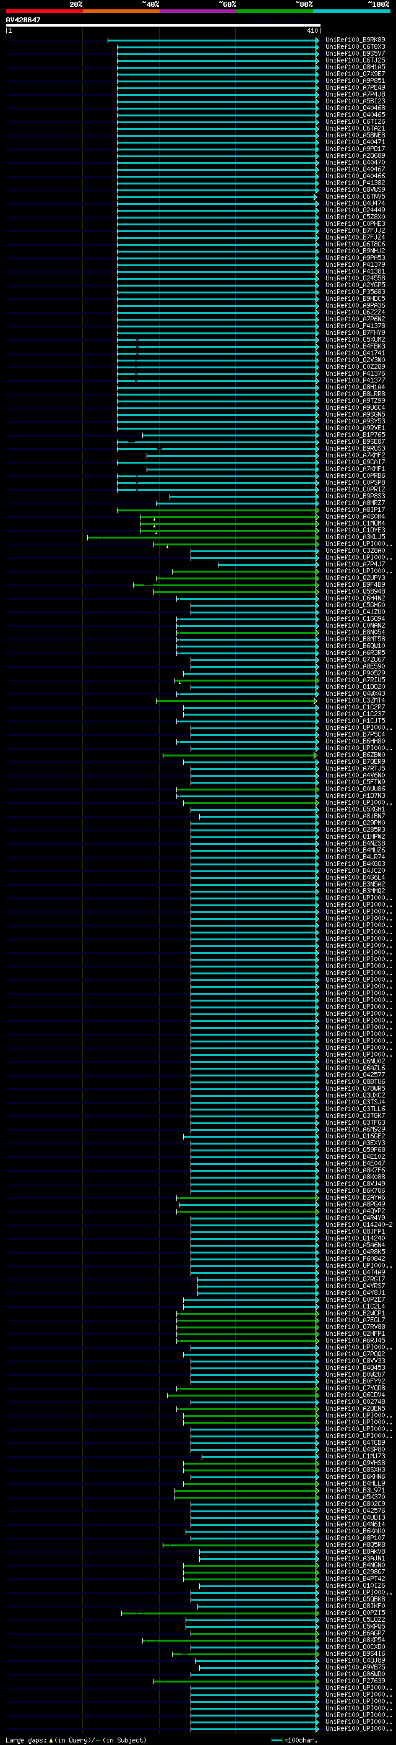Open hit UniRef100_B9RK89

pos(355,40)
